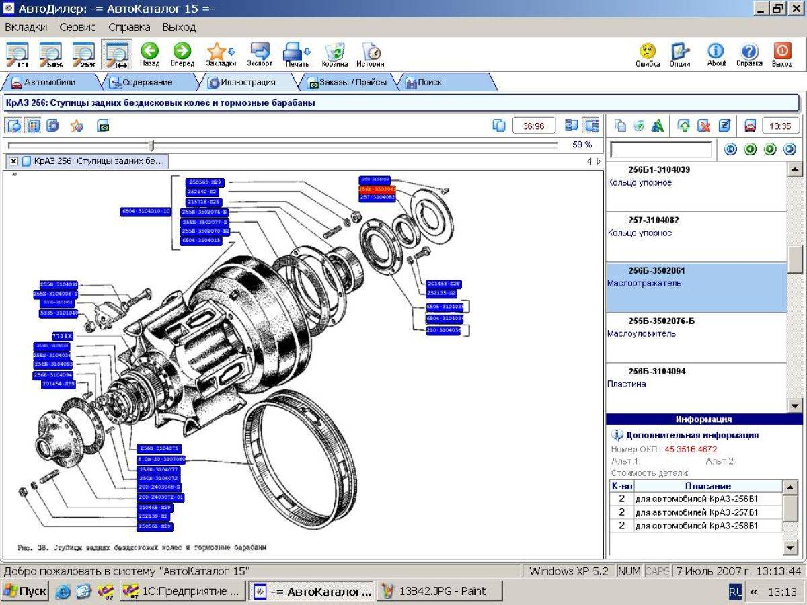Click the blue note edit icon

click(724, 126)
